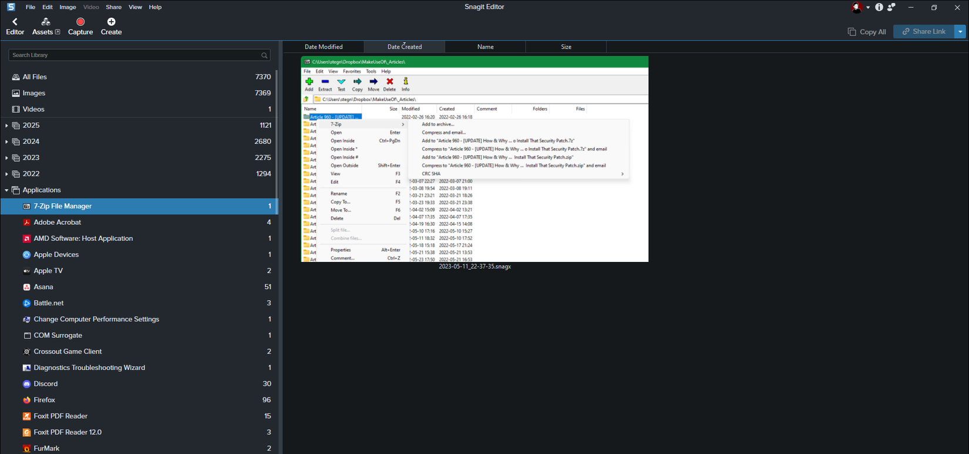969x454 pixels.
Task: Sort library by Size
Action: click(x=566, y=47)
